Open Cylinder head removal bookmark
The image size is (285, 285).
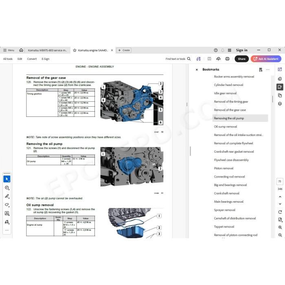(x=228, y=85)
